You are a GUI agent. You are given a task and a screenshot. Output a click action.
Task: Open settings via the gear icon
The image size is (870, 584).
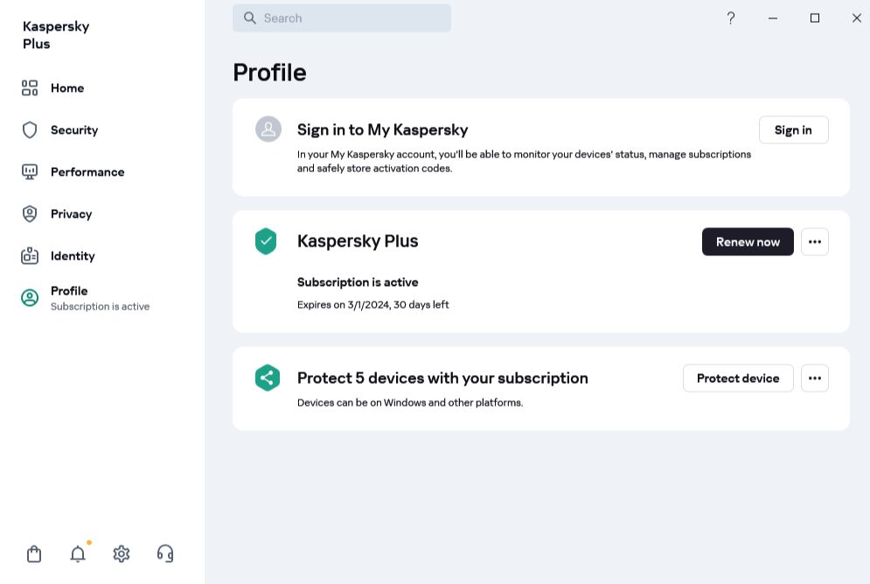tap(122, 553)
